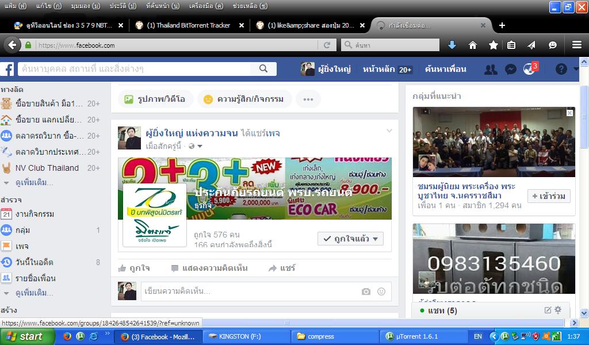
Task: Go to the browser home icon
Action: pos(473,45)
